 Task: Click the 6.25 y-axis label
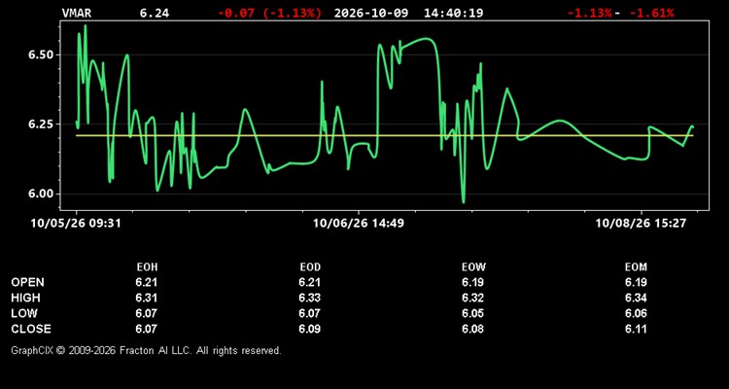(41, 124)
